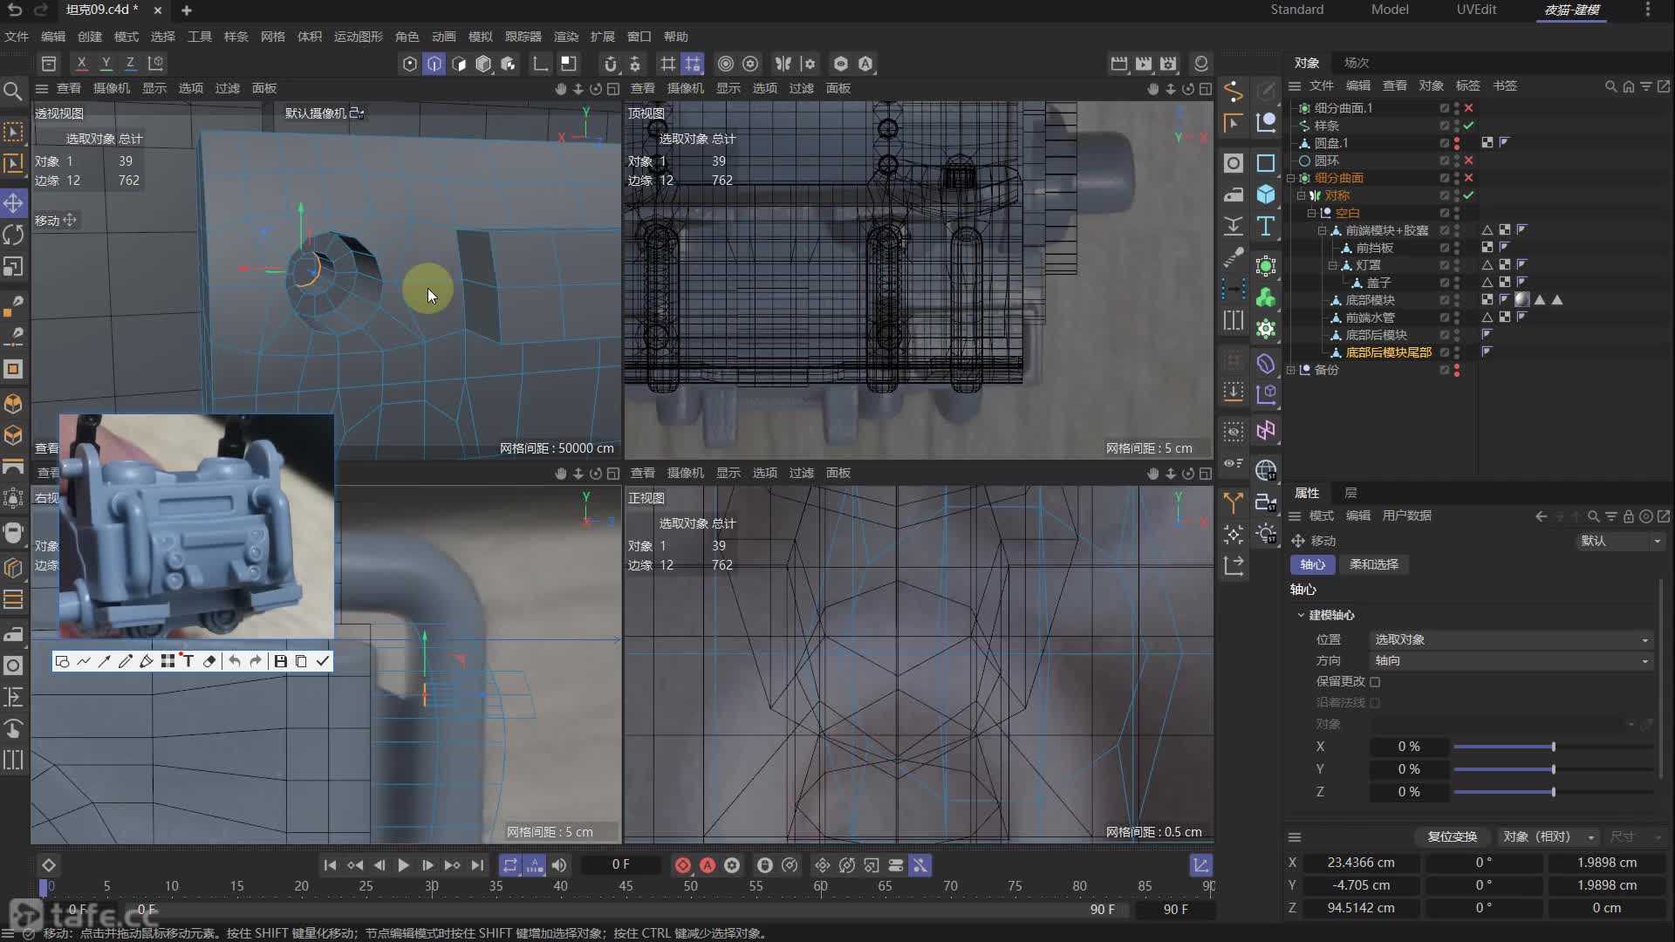Image resolution: width=1675 pixels, height=942 pixels.
Task: Open the 运动图形 menu
Action: tap(358, 37)
